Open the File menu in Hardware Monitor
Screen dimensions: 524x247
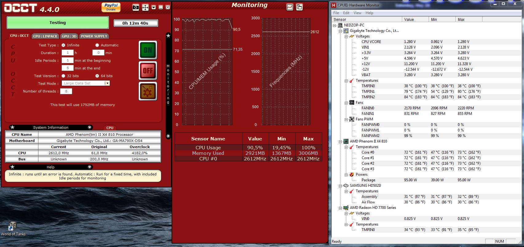(x=336, y=13)
